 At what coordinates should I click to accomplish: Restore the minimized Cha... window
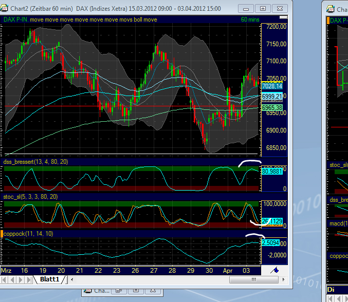pos(119,291)
